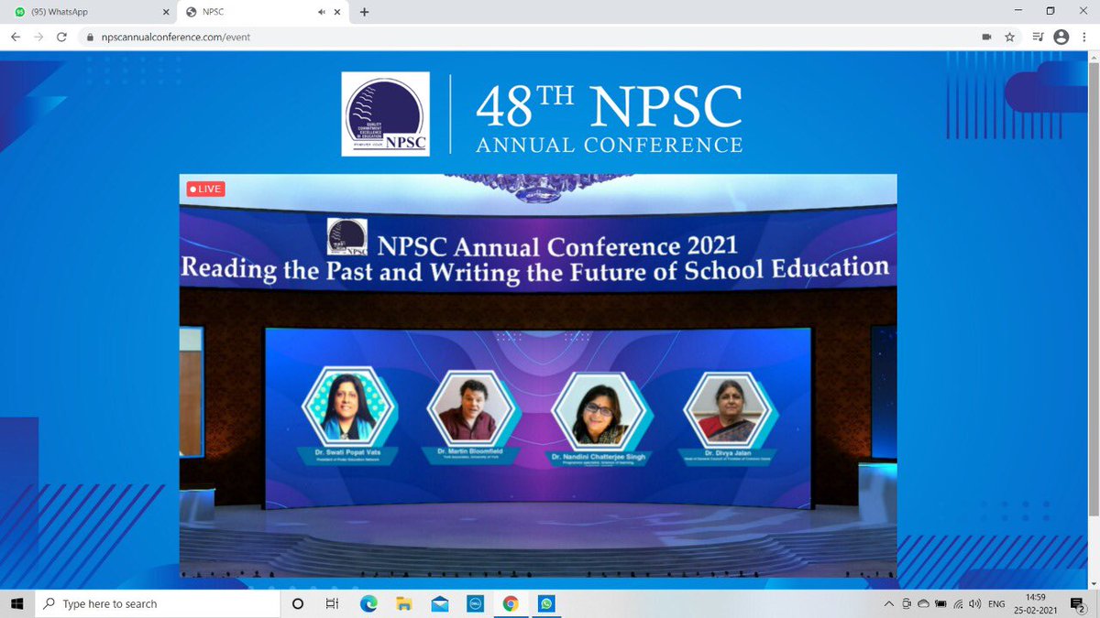Open Task View on taskbar
This screenshot has height=618, width=1100.
click(332, 603)
